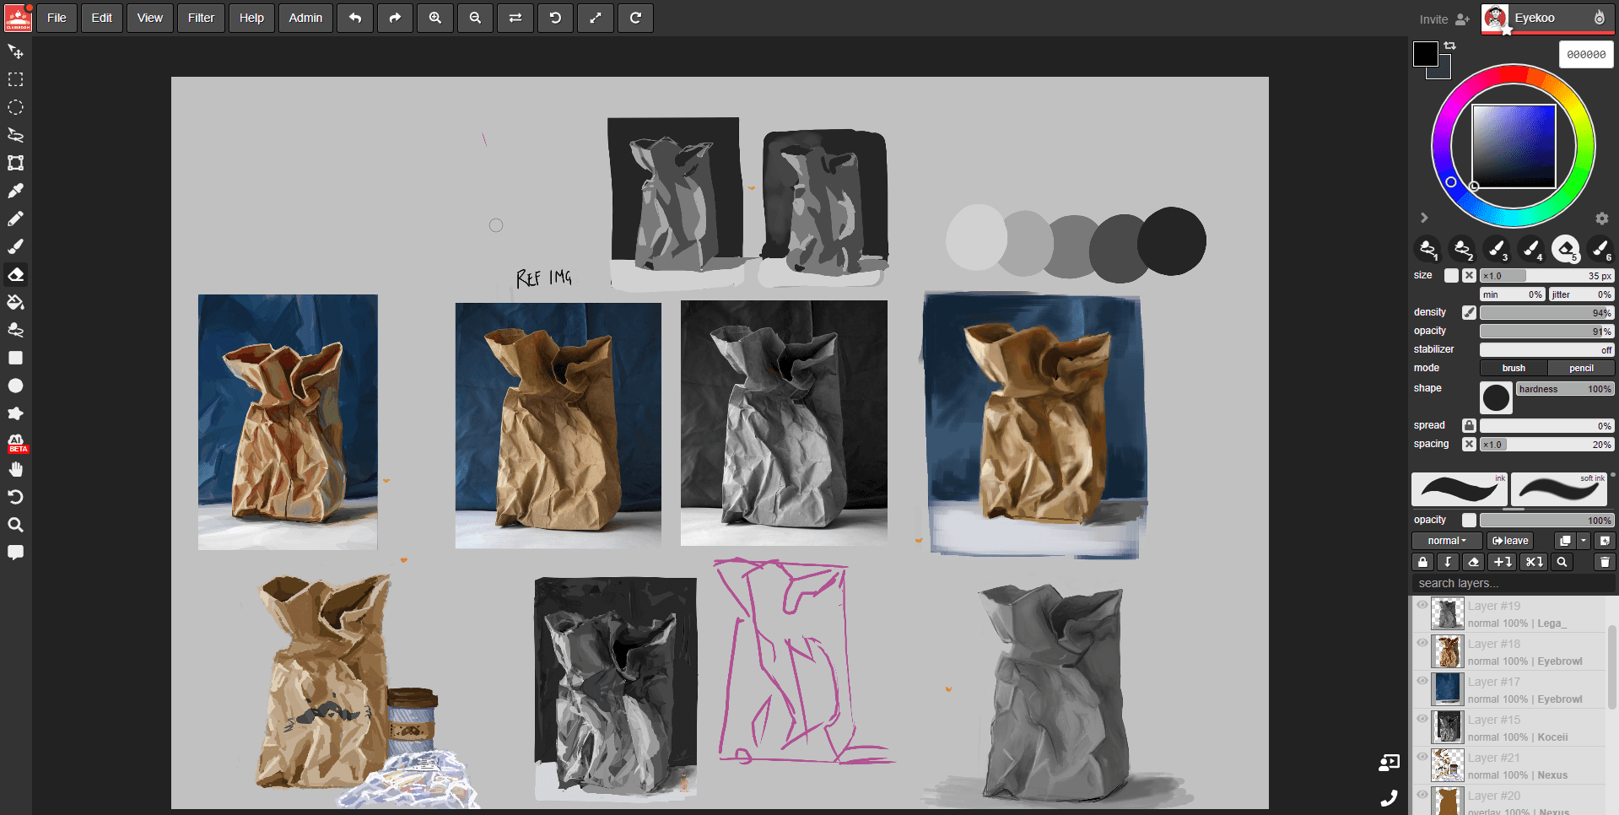The image size is (1619, 815).
Task: Toggle visibility of Layer #17
Action: 1422,681
